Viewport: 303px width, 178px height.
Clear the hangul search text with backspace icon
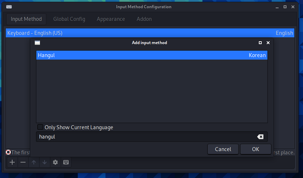pyautogui.click(x=260, y=137)
